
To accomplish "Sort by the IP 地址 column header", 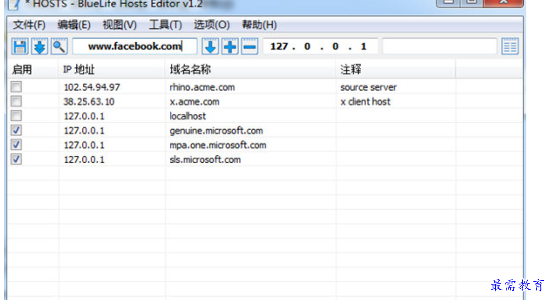I will point(111,70).
